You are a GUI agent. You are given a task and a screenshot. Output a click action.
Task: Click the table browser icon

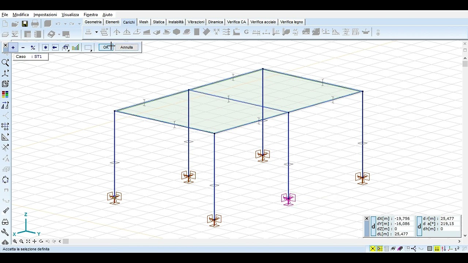(28, 34)
